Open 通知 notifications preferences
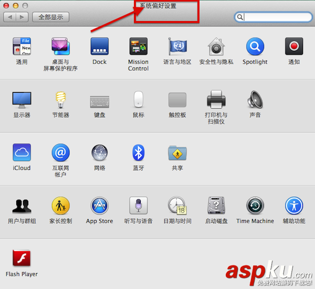This screenshot has height=289, width=315. [x=294, y=46]
